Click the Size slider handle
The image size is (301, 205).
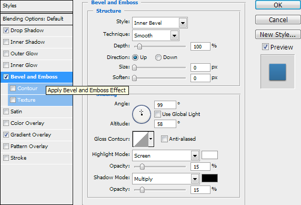point(134,67)
